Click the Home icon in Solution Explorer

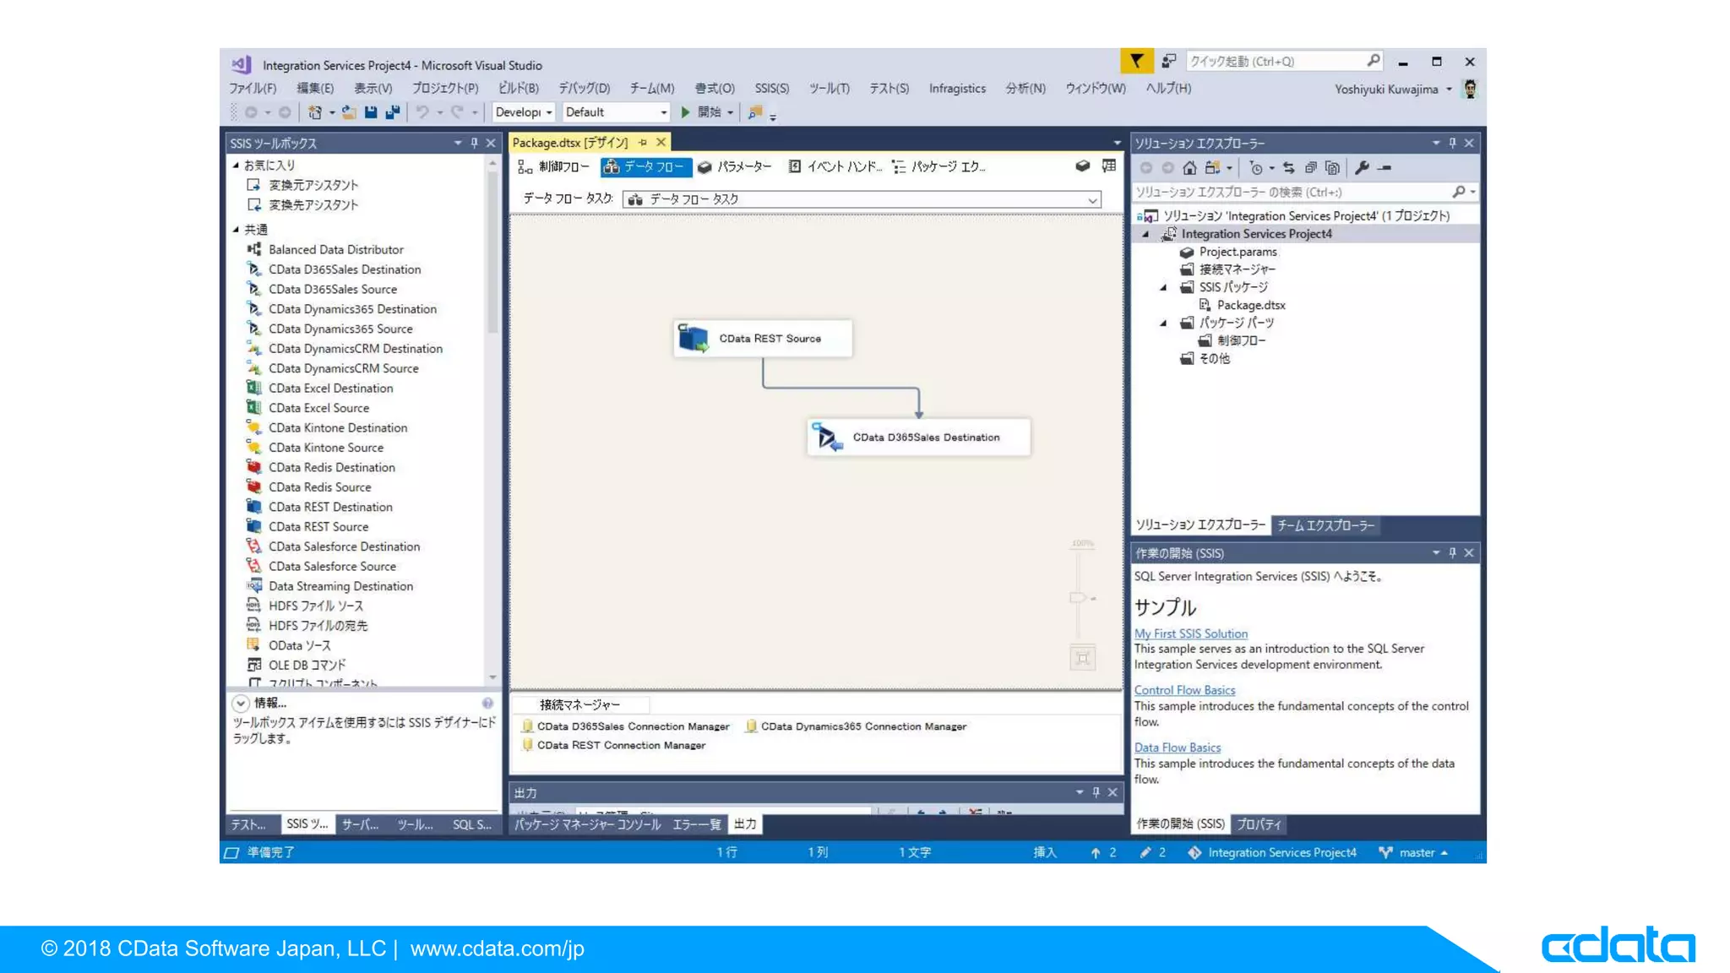[x=1189, y=168]
